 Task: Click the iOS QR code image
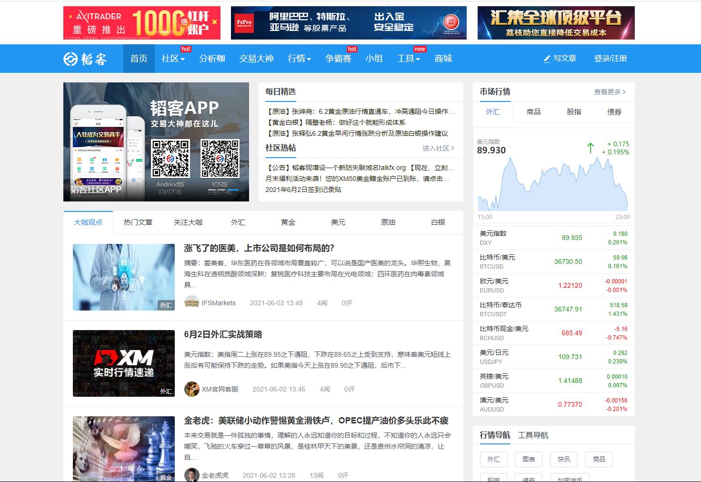click(x=220, y=159)
